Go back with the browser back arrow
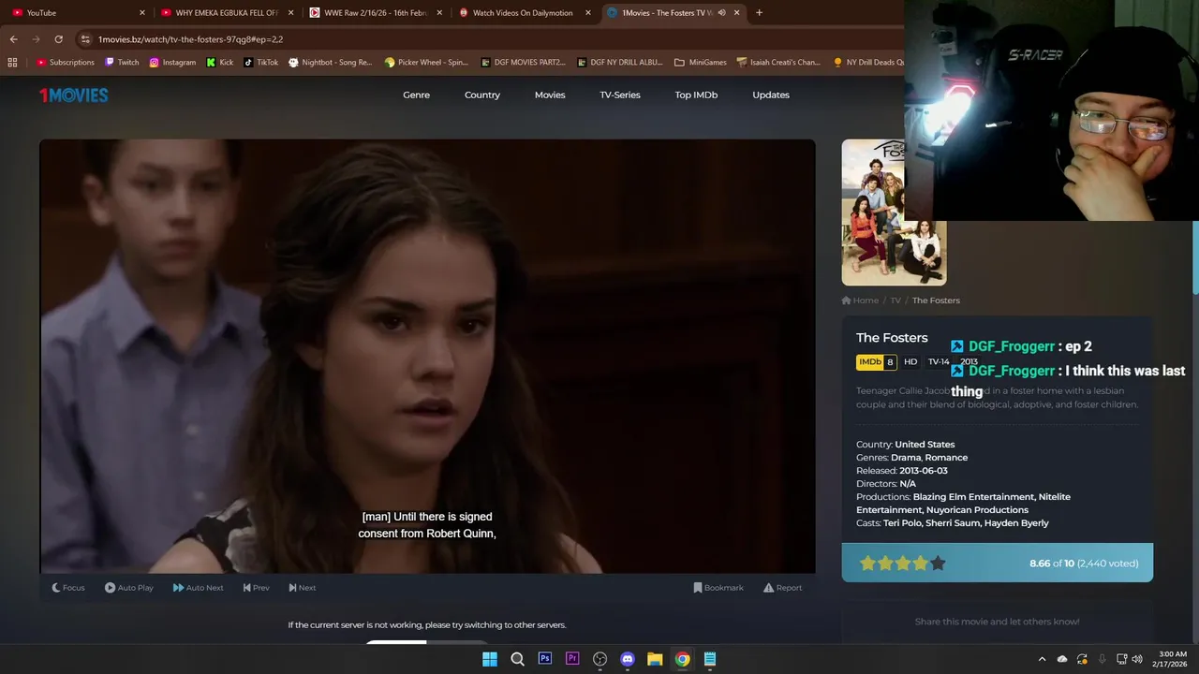The width and height of the screenshot is (1199, 674). 13,39
